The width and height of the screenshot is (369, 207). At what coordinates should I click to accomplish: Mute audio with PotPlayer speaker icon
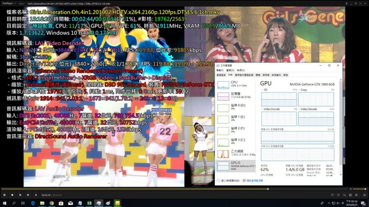tap(351, 189)
